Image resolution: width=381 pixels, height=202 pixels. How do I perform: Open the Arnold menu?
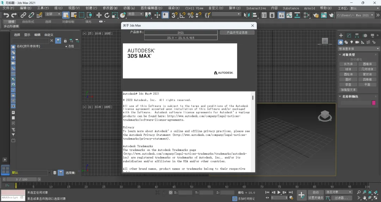[309, 8]
